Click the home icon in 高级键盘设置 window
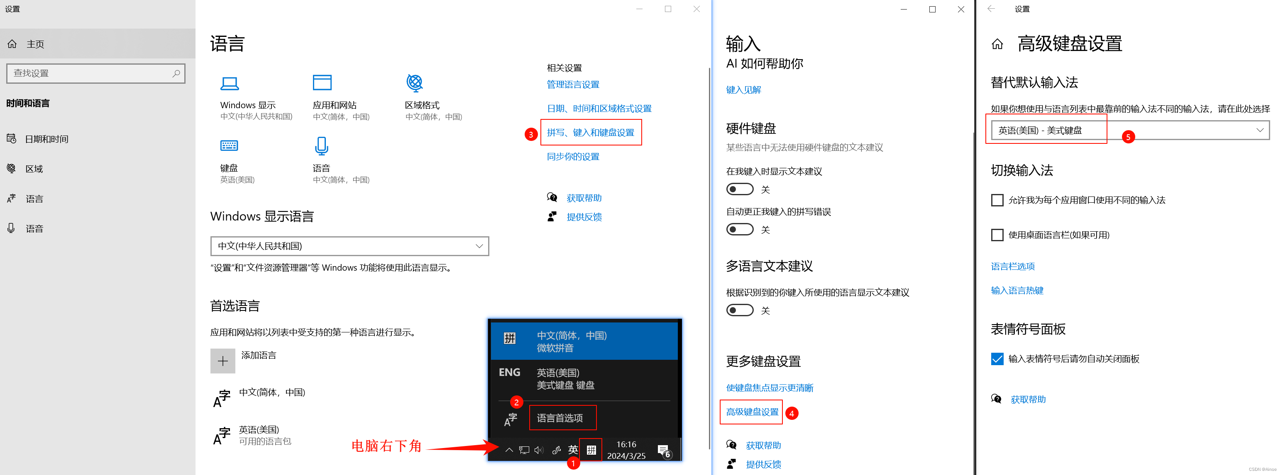The image size is (1283, 475). pyautogui.click(x=997, y=45)
